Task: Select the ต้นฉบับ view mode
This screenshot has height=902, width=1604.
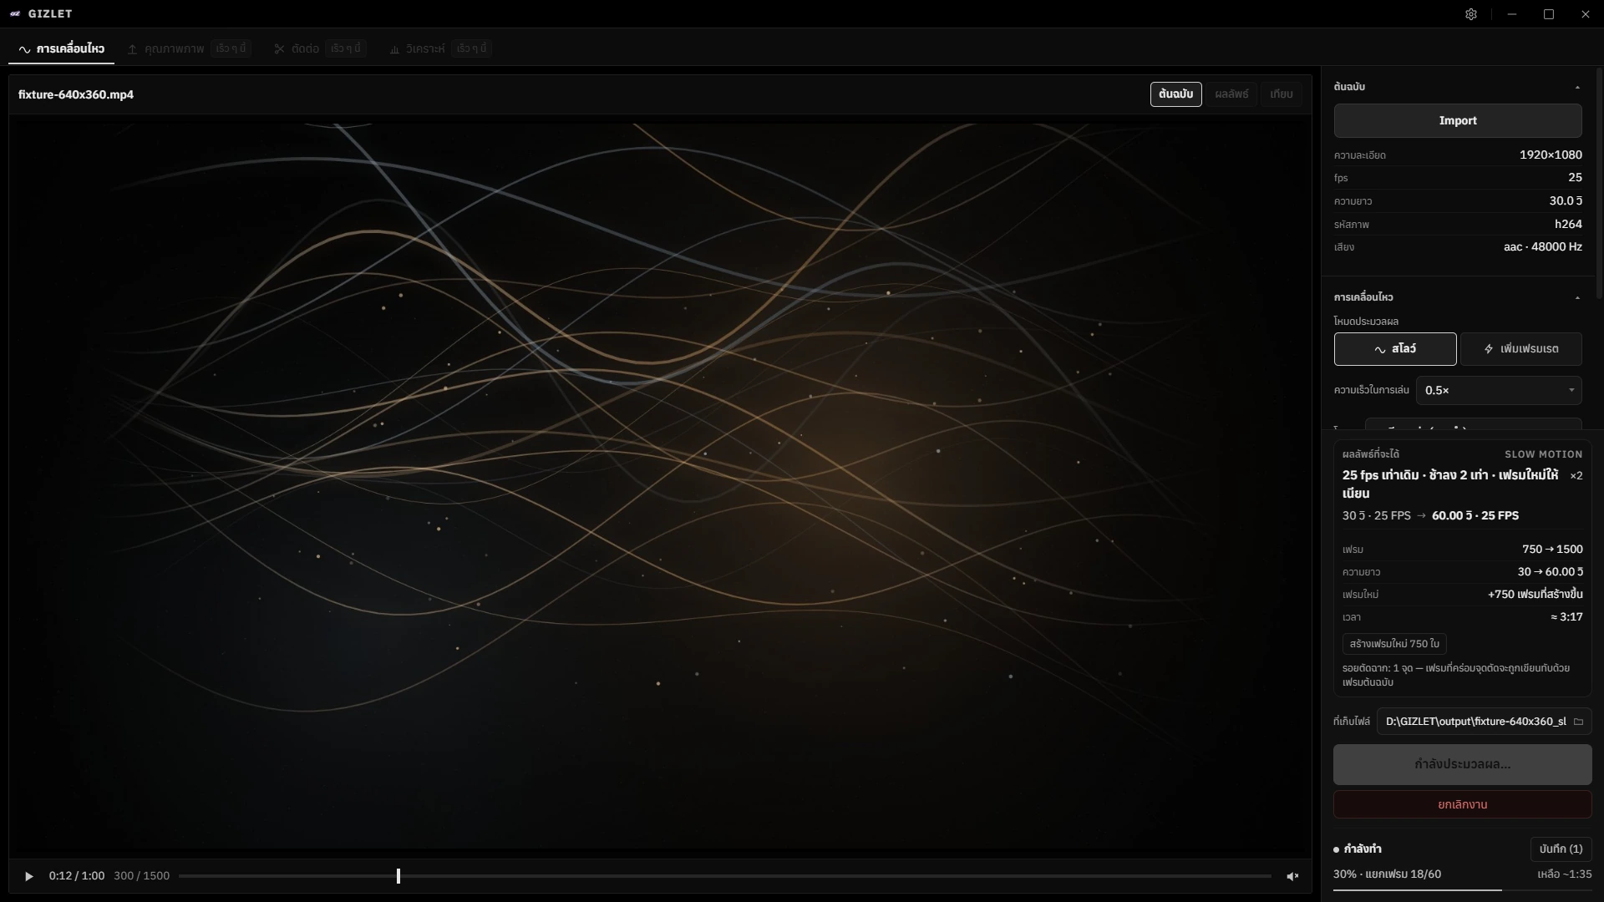Action: click(1175, 94)
